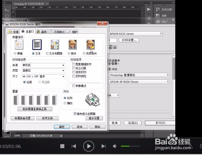202x155 pixels.
Task: Choose the Photo (照片) radio button
Action: point(69,53)
